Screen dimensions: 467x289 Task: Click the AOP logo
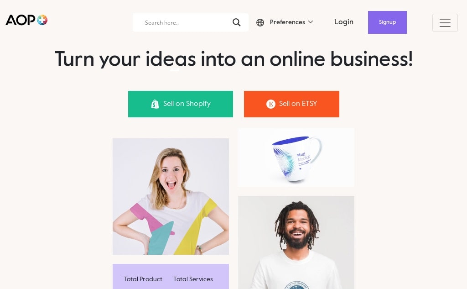pyautogui.click(x=26, y=20)
